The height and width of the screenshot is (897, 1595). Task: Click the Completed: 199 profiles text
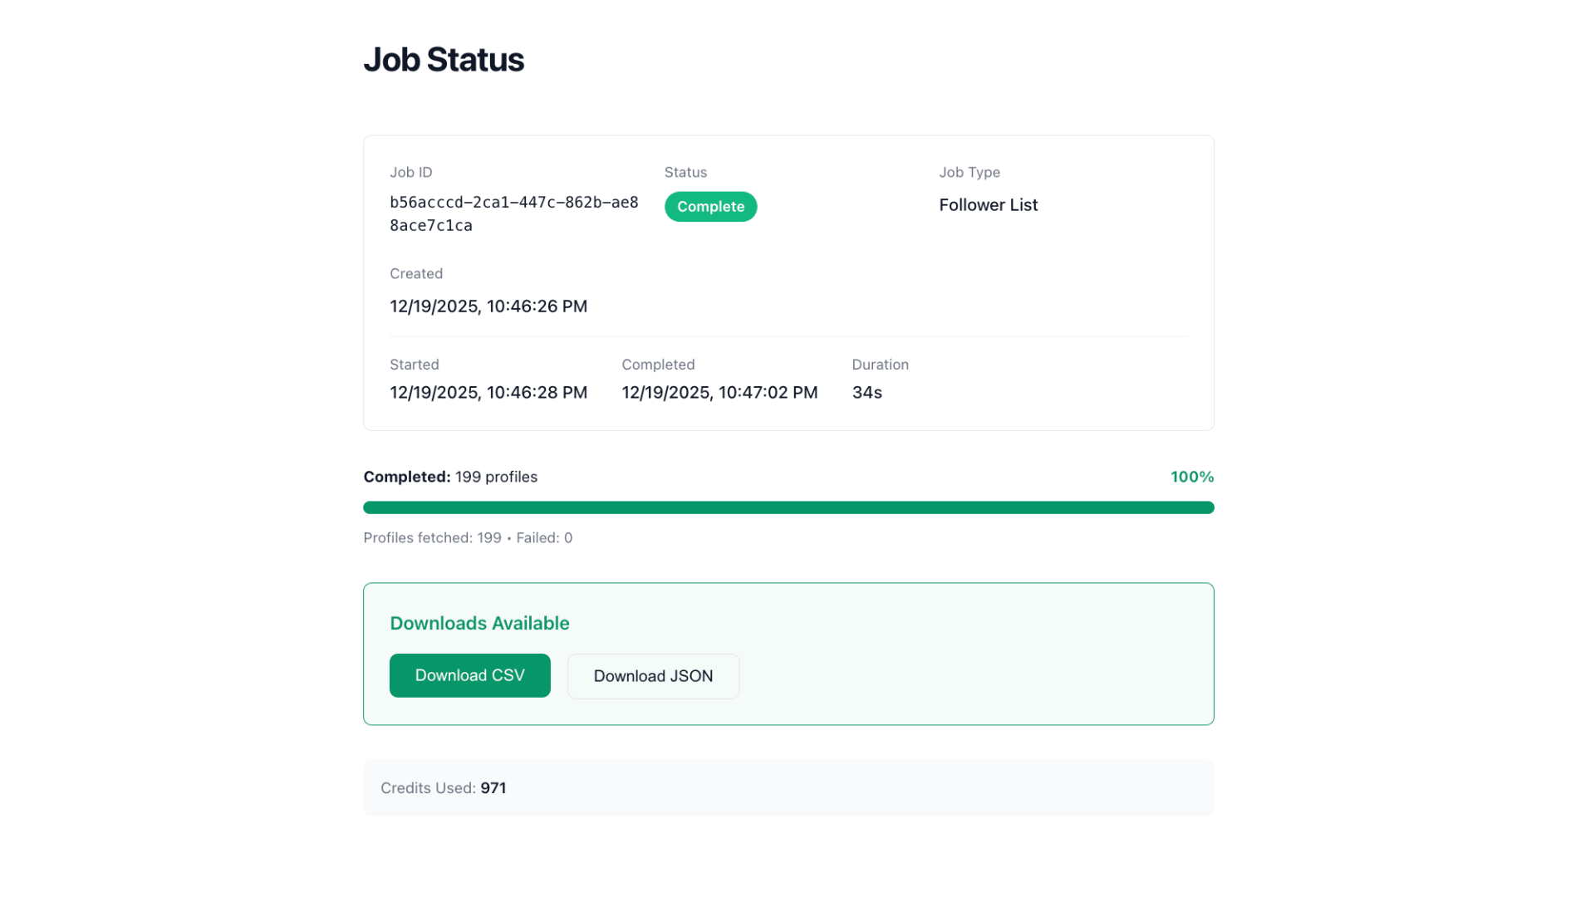click(450, 477)
